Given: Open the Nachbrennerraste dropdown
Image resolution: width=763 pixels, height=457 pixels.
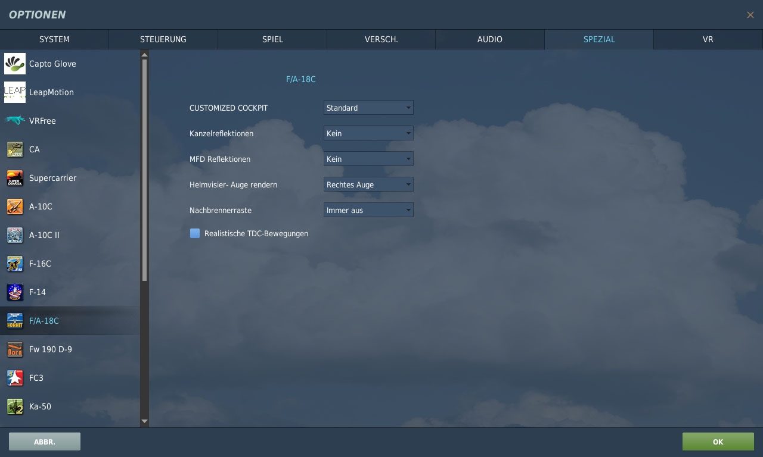Looking at the screenshot, I should (x=368, y=210).
